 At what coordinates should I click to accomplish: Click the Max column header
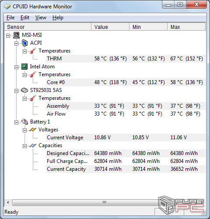186,27
